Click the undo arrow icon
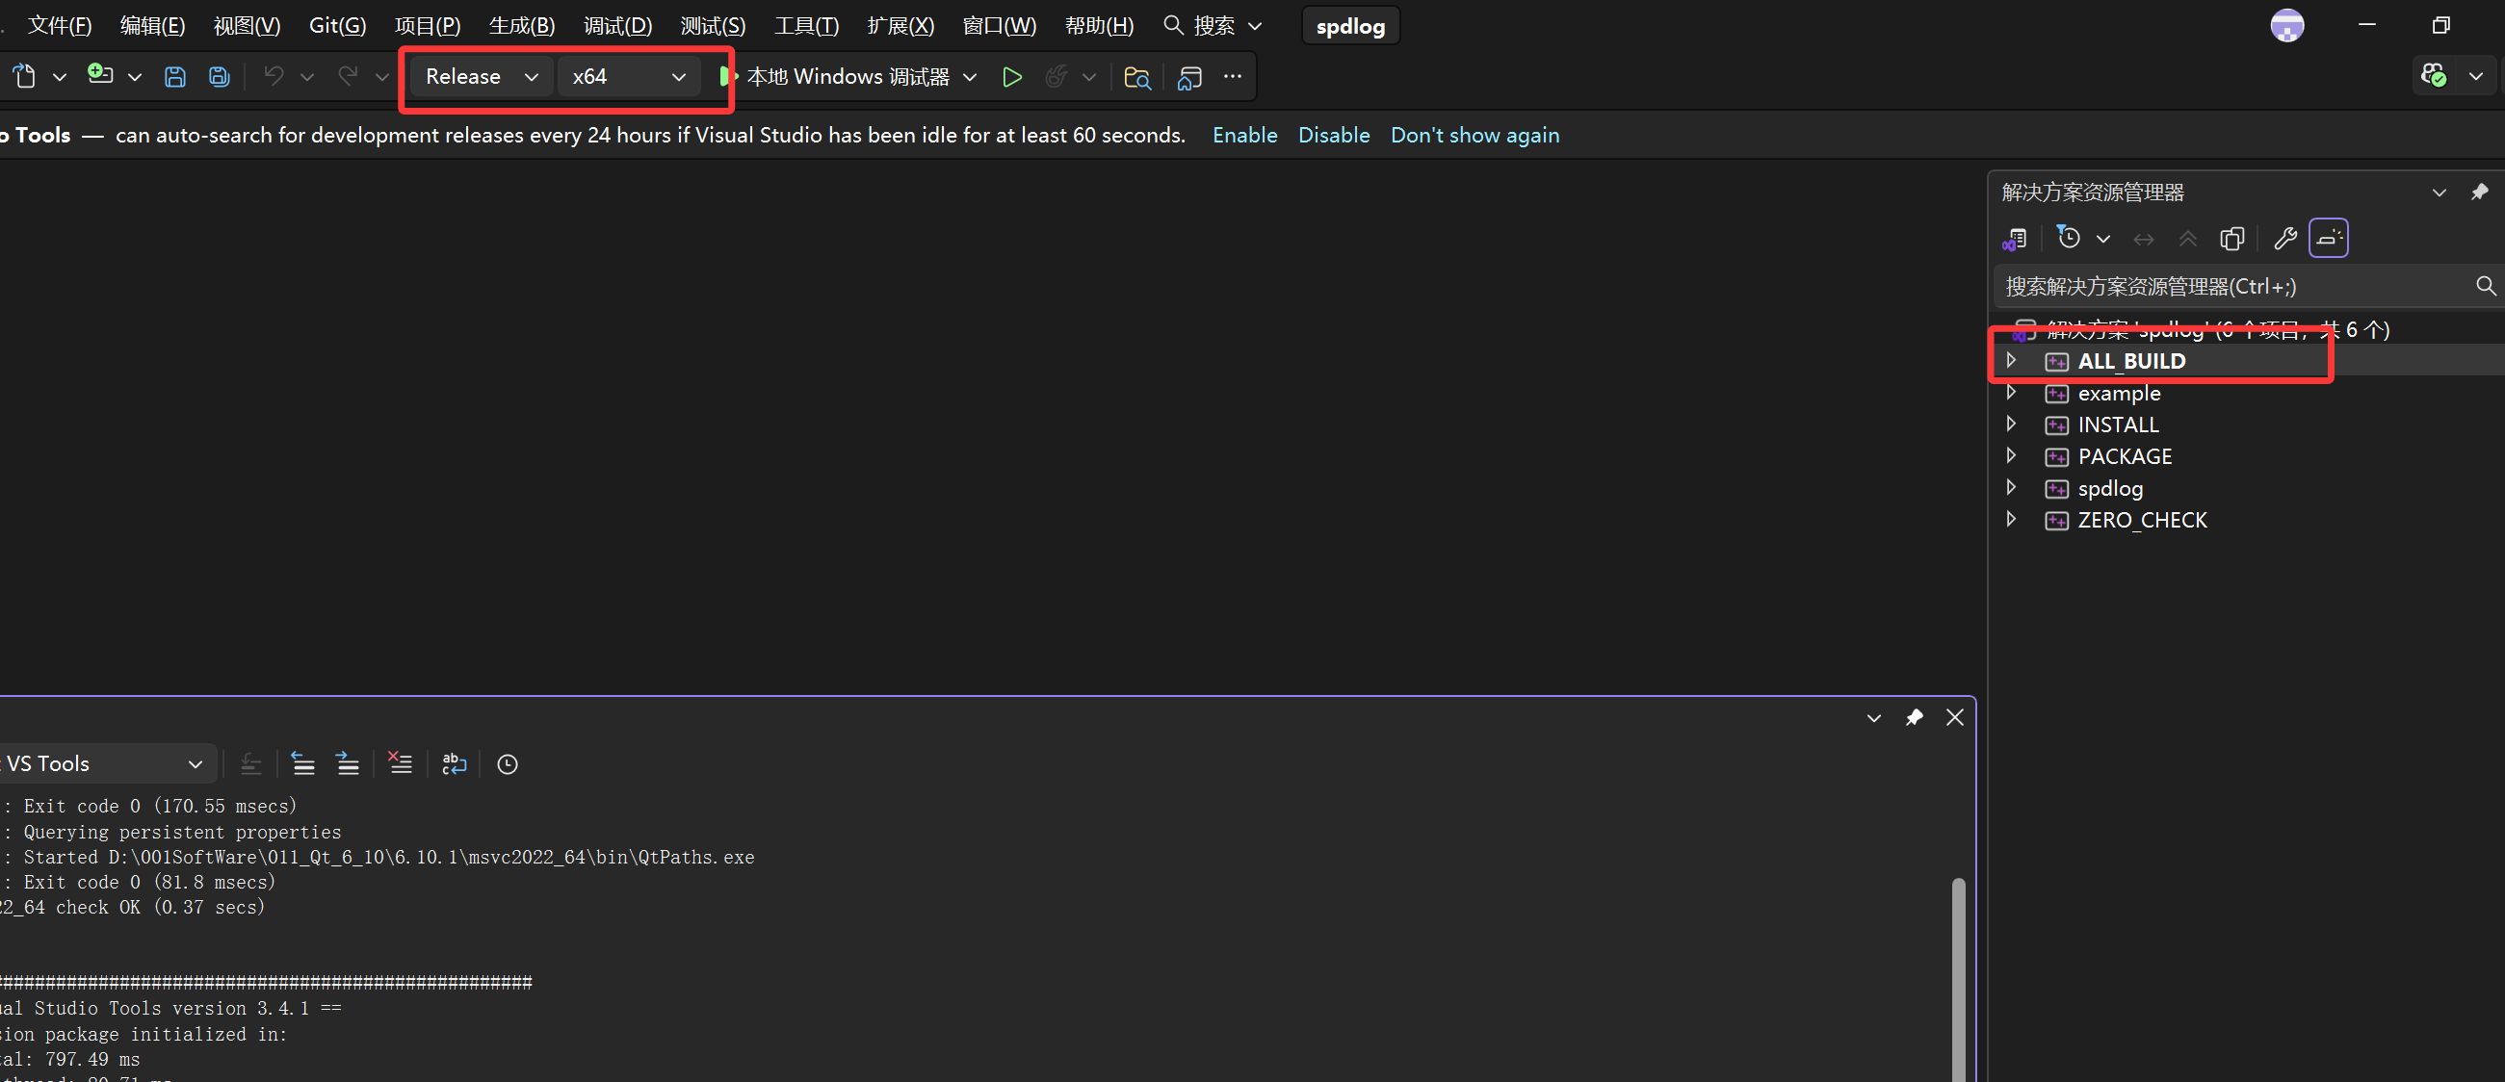Screen dimensions: 2505x1082 click(274, 76)
